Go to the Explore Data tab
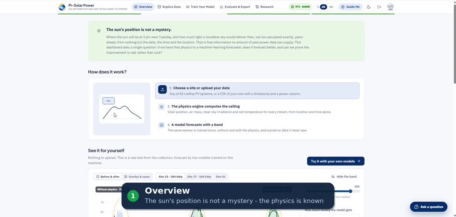 pos(169,7)
